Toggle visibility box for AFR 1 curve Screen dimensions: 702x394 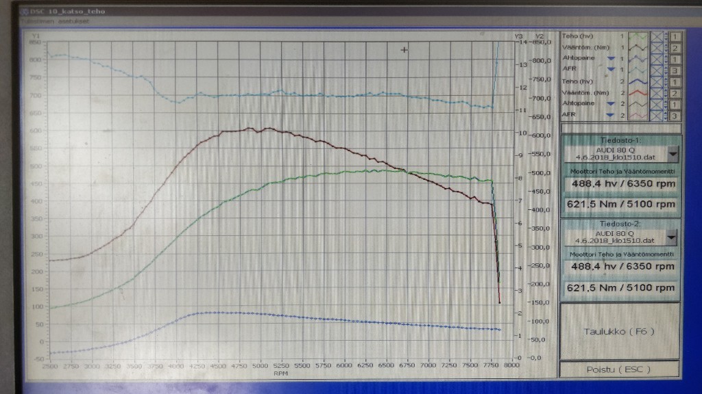coord(657,70)
